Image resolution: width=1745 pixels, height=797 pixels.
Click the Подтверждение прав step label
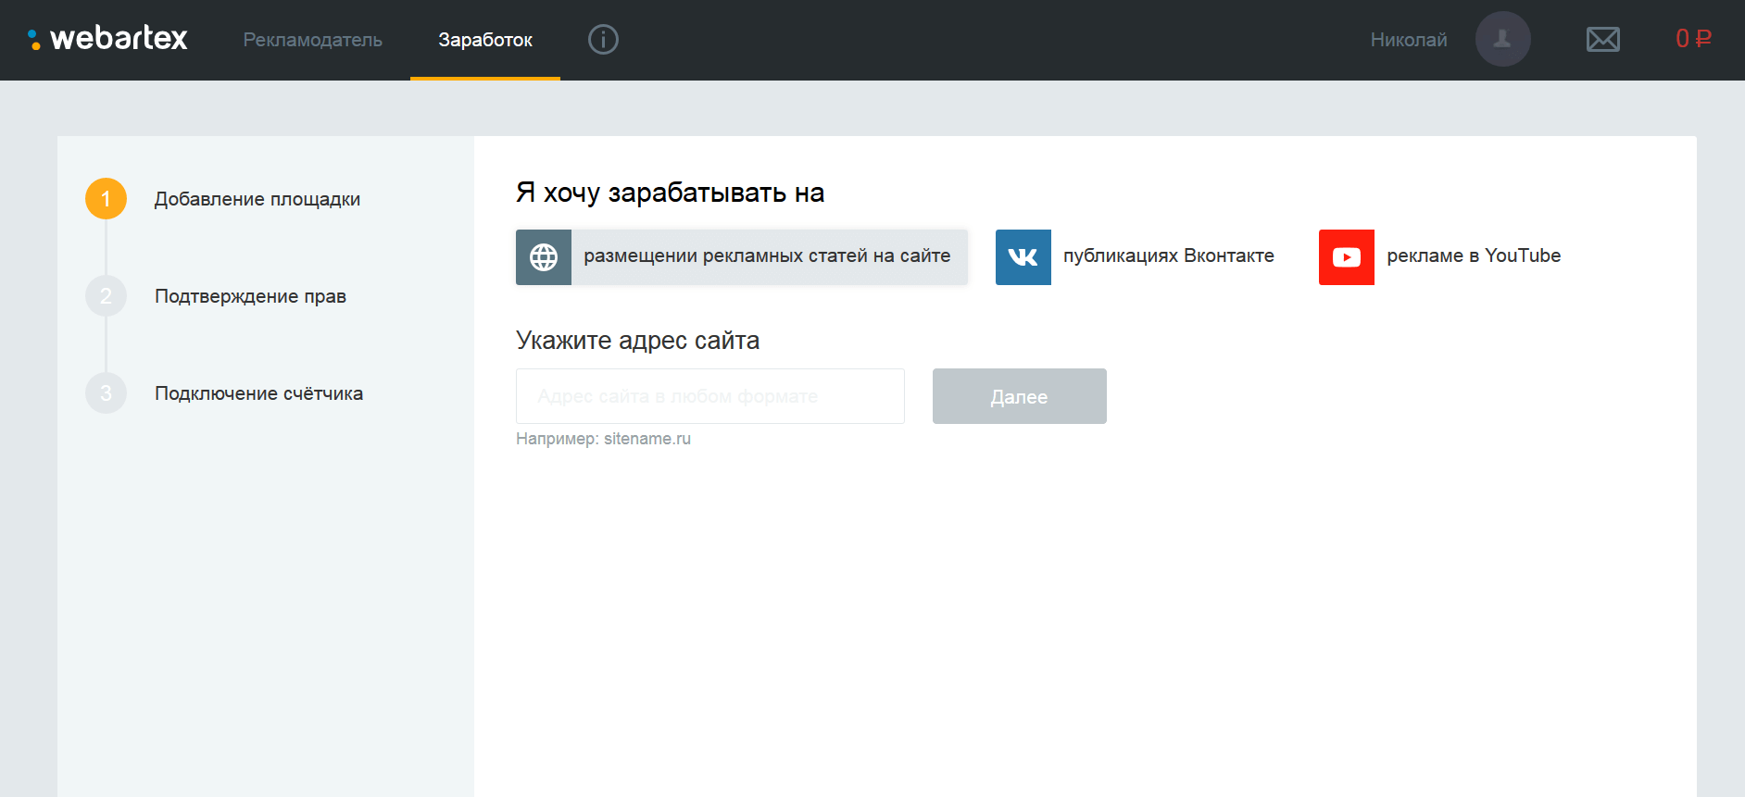pyautogui.click(x=250, y=296)
